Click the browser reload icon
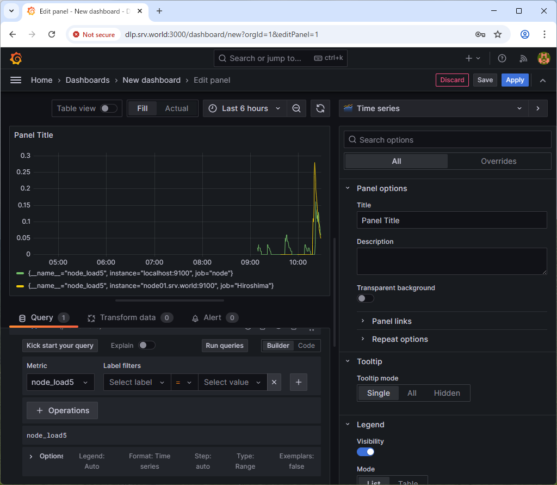This screenshot has width=557, height=485. tap(52, 34)
